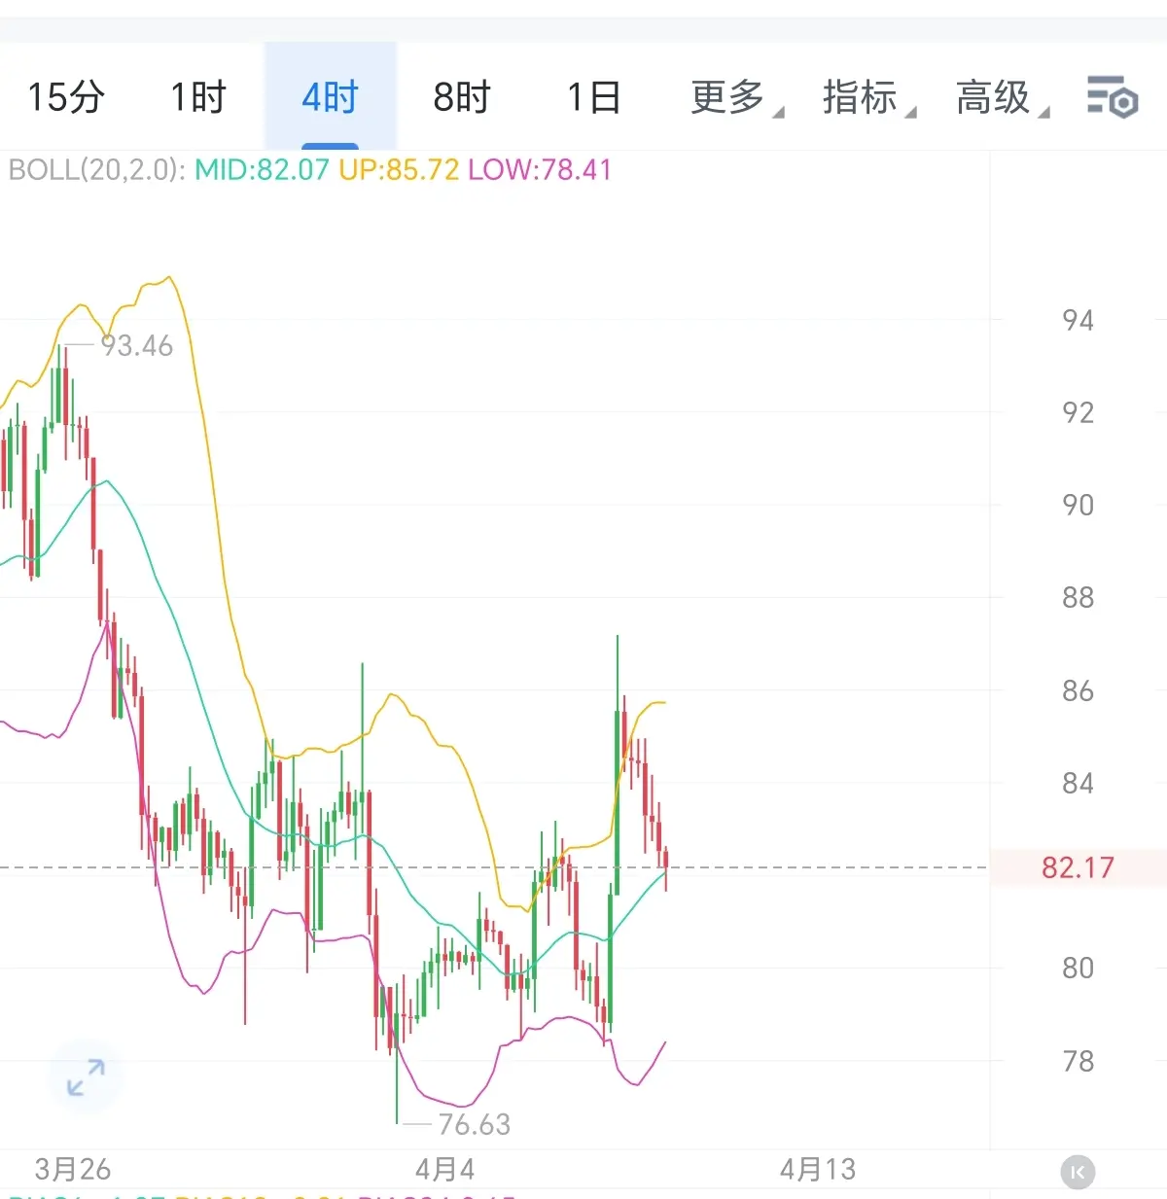The image size is (1167, 1199).
Task: Open the 指标 indicators dropdown
Action: coord(868,97)
